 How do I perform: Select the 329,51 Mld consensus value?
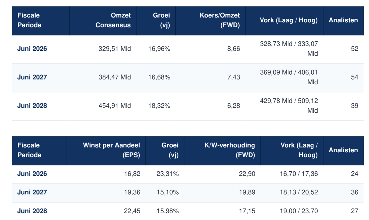point(115,49)
